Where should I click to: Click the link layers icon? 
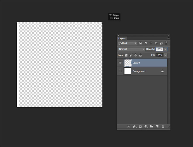[x=128, y=127]
